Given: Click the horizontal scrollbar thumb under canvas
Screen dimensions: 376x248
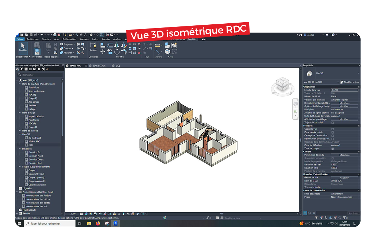Looking at the screenshot, I should [x=222, y=214].
